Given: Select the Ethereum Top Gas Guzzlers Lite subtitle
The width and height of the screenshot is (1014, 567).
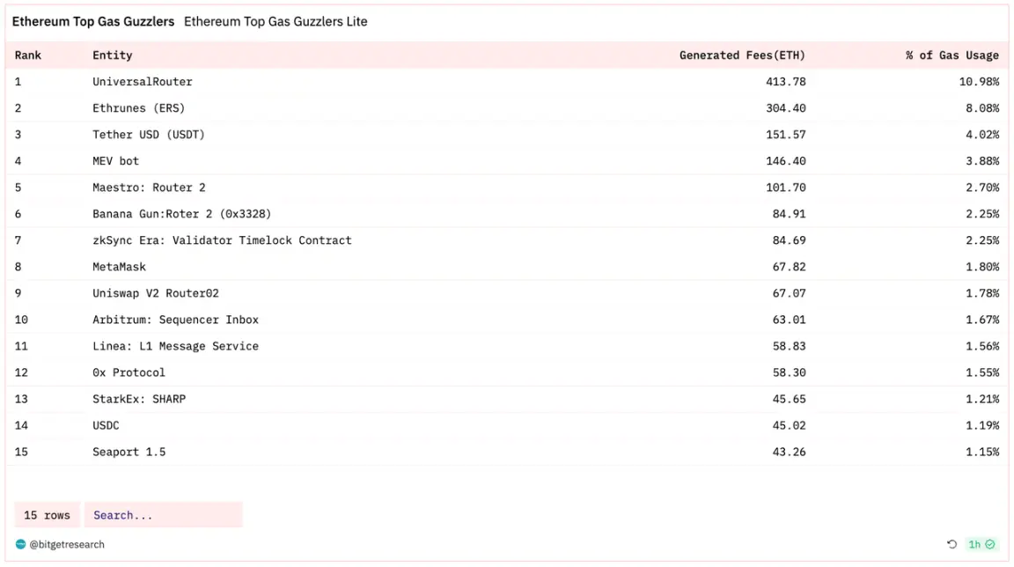Looking at the screenshot, I should (x=276, y=21).
